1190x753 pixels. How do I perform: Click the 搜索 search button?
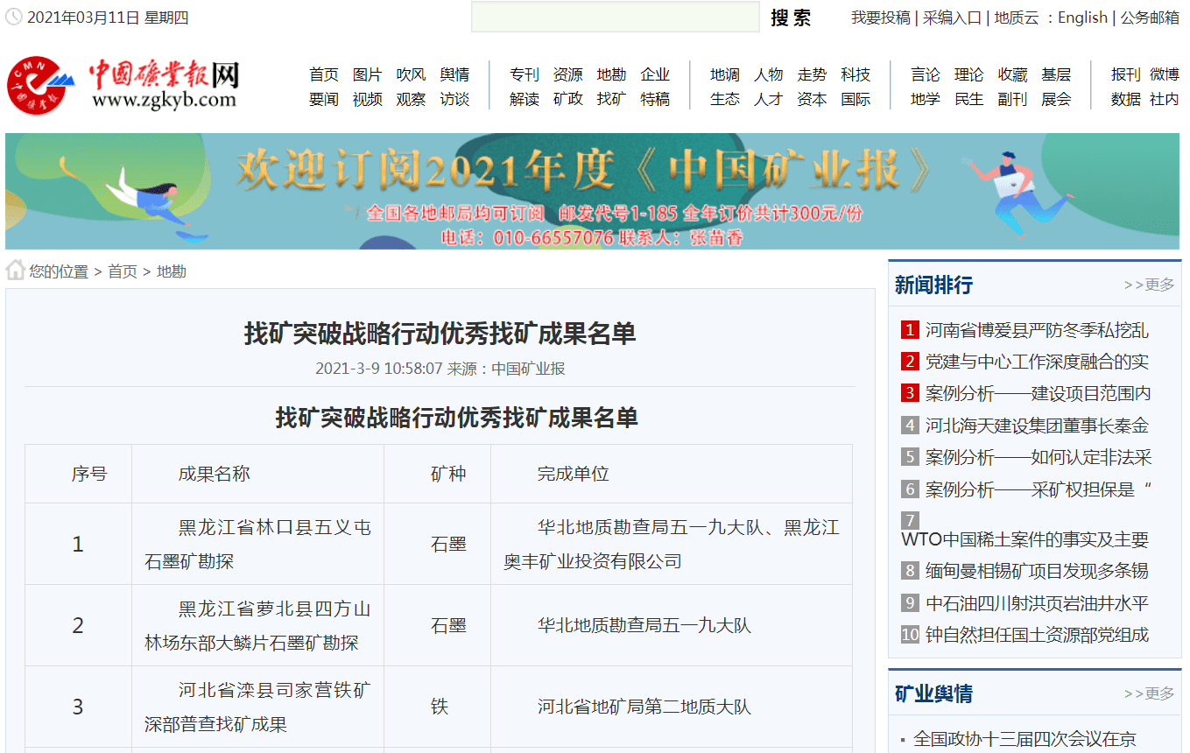pos(791,18)
